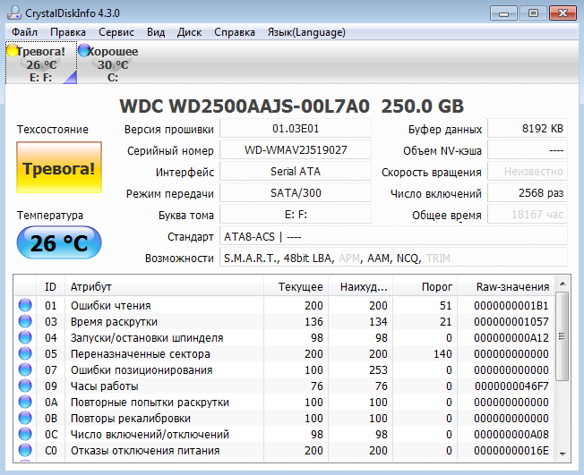The width and height of the screenshot is (584, 475).
Task: Click the power on hours 18167 час
Action: click(x=528, y=215)
